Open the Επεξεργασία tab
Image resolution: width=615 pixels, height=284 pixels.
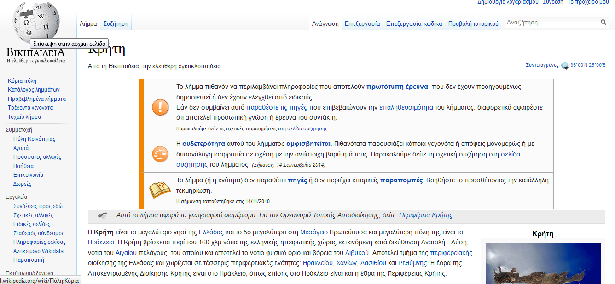[362, 23]
